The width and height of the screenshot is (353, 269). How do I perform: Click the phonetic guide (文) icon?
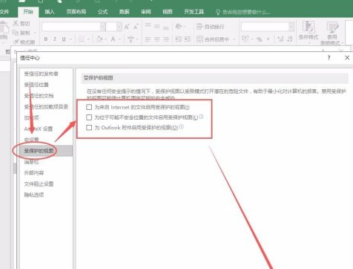[x=131, y=39]
